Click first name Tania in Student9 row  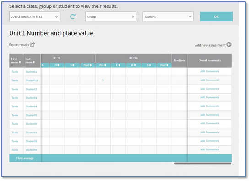[15, 150]
